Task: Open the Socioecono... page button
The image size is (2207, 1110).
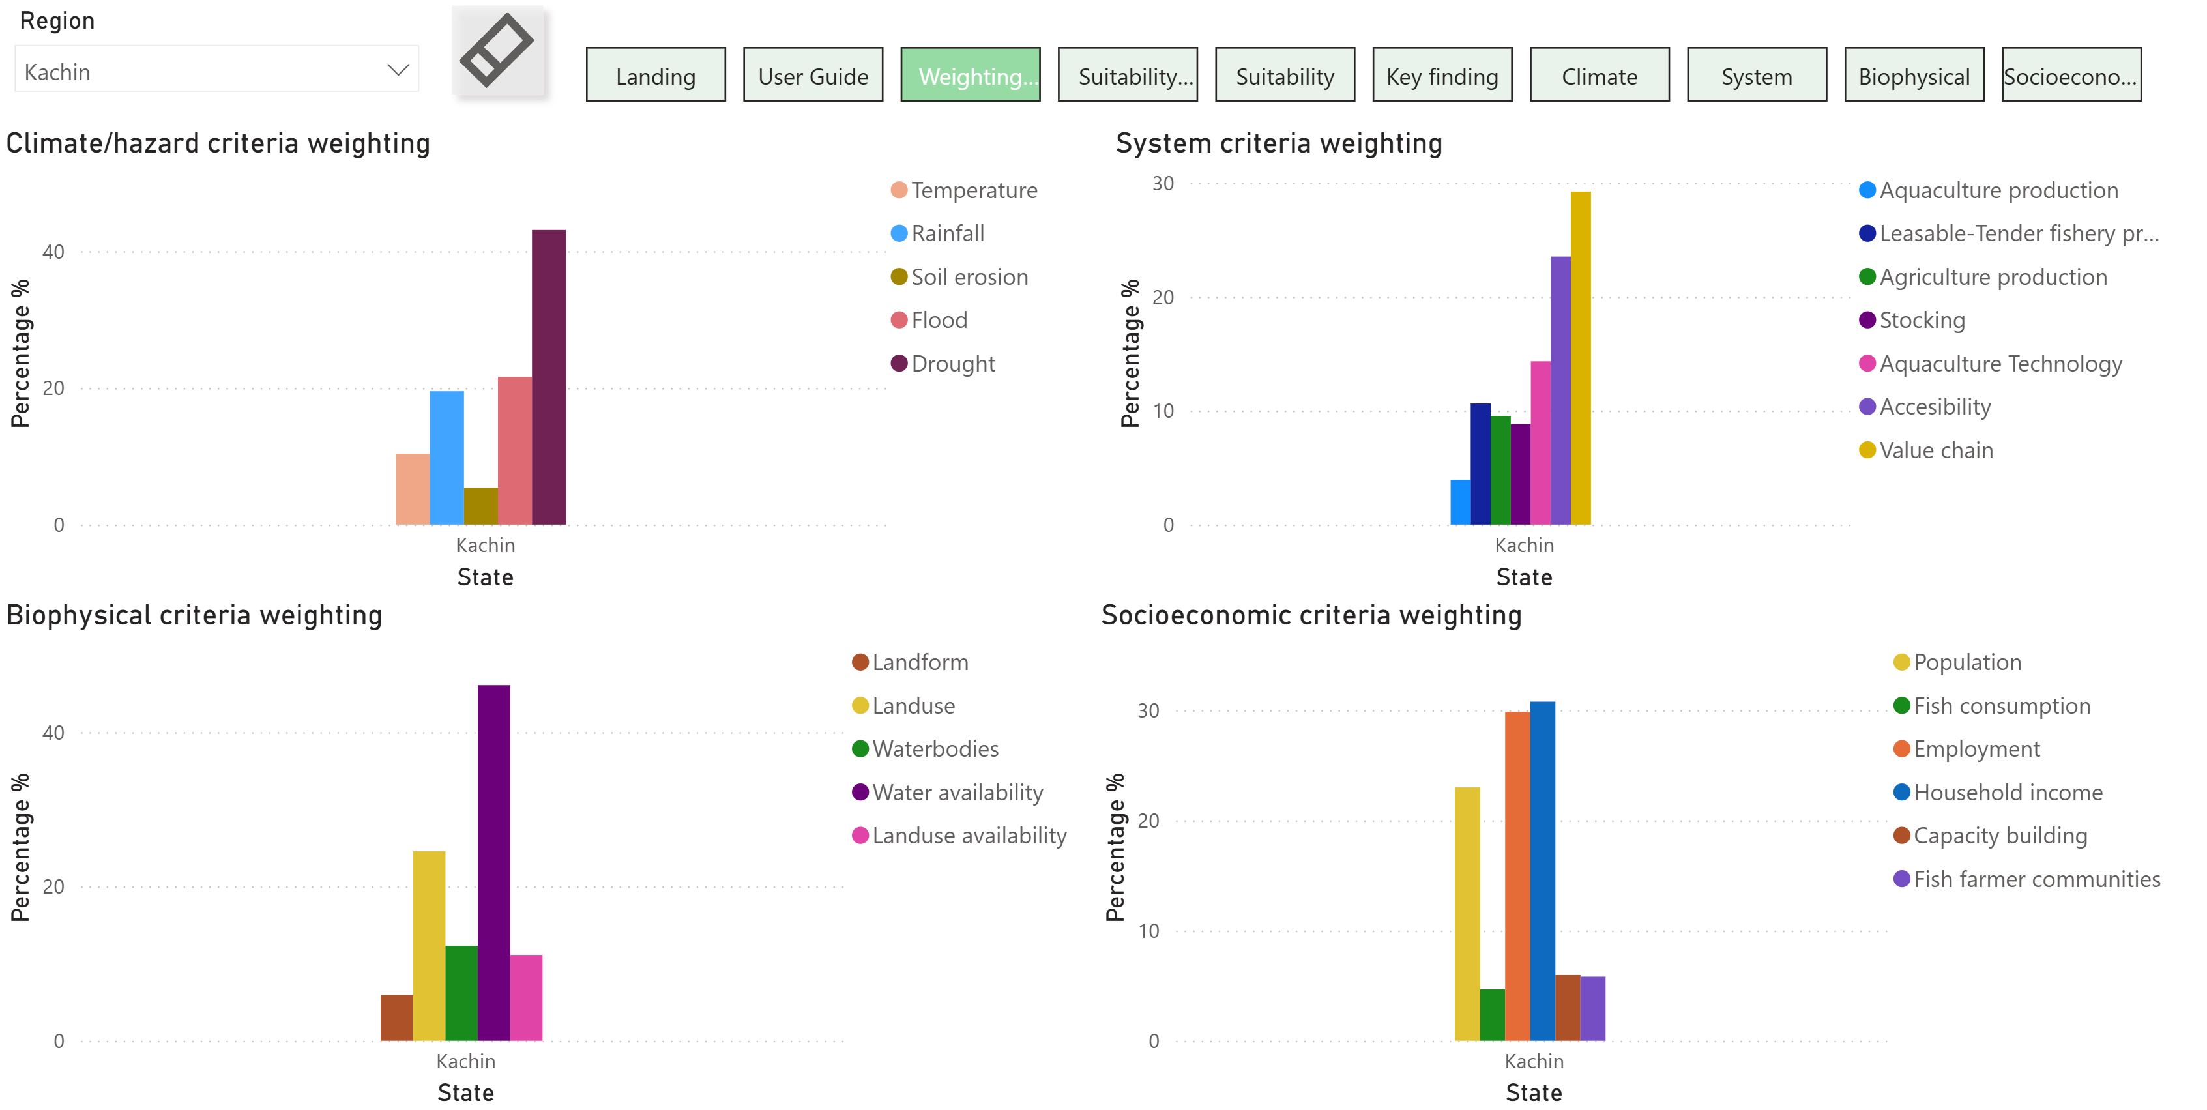Action: click(2071, 76)
